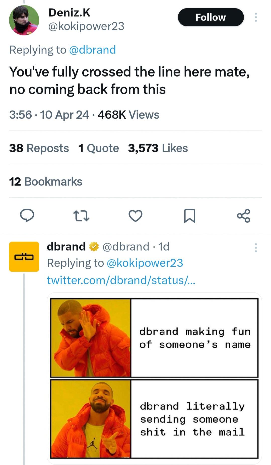This screenshot has height=465, width=271.
Task: Open the 1 Quote view
Action: pos(98,148)
